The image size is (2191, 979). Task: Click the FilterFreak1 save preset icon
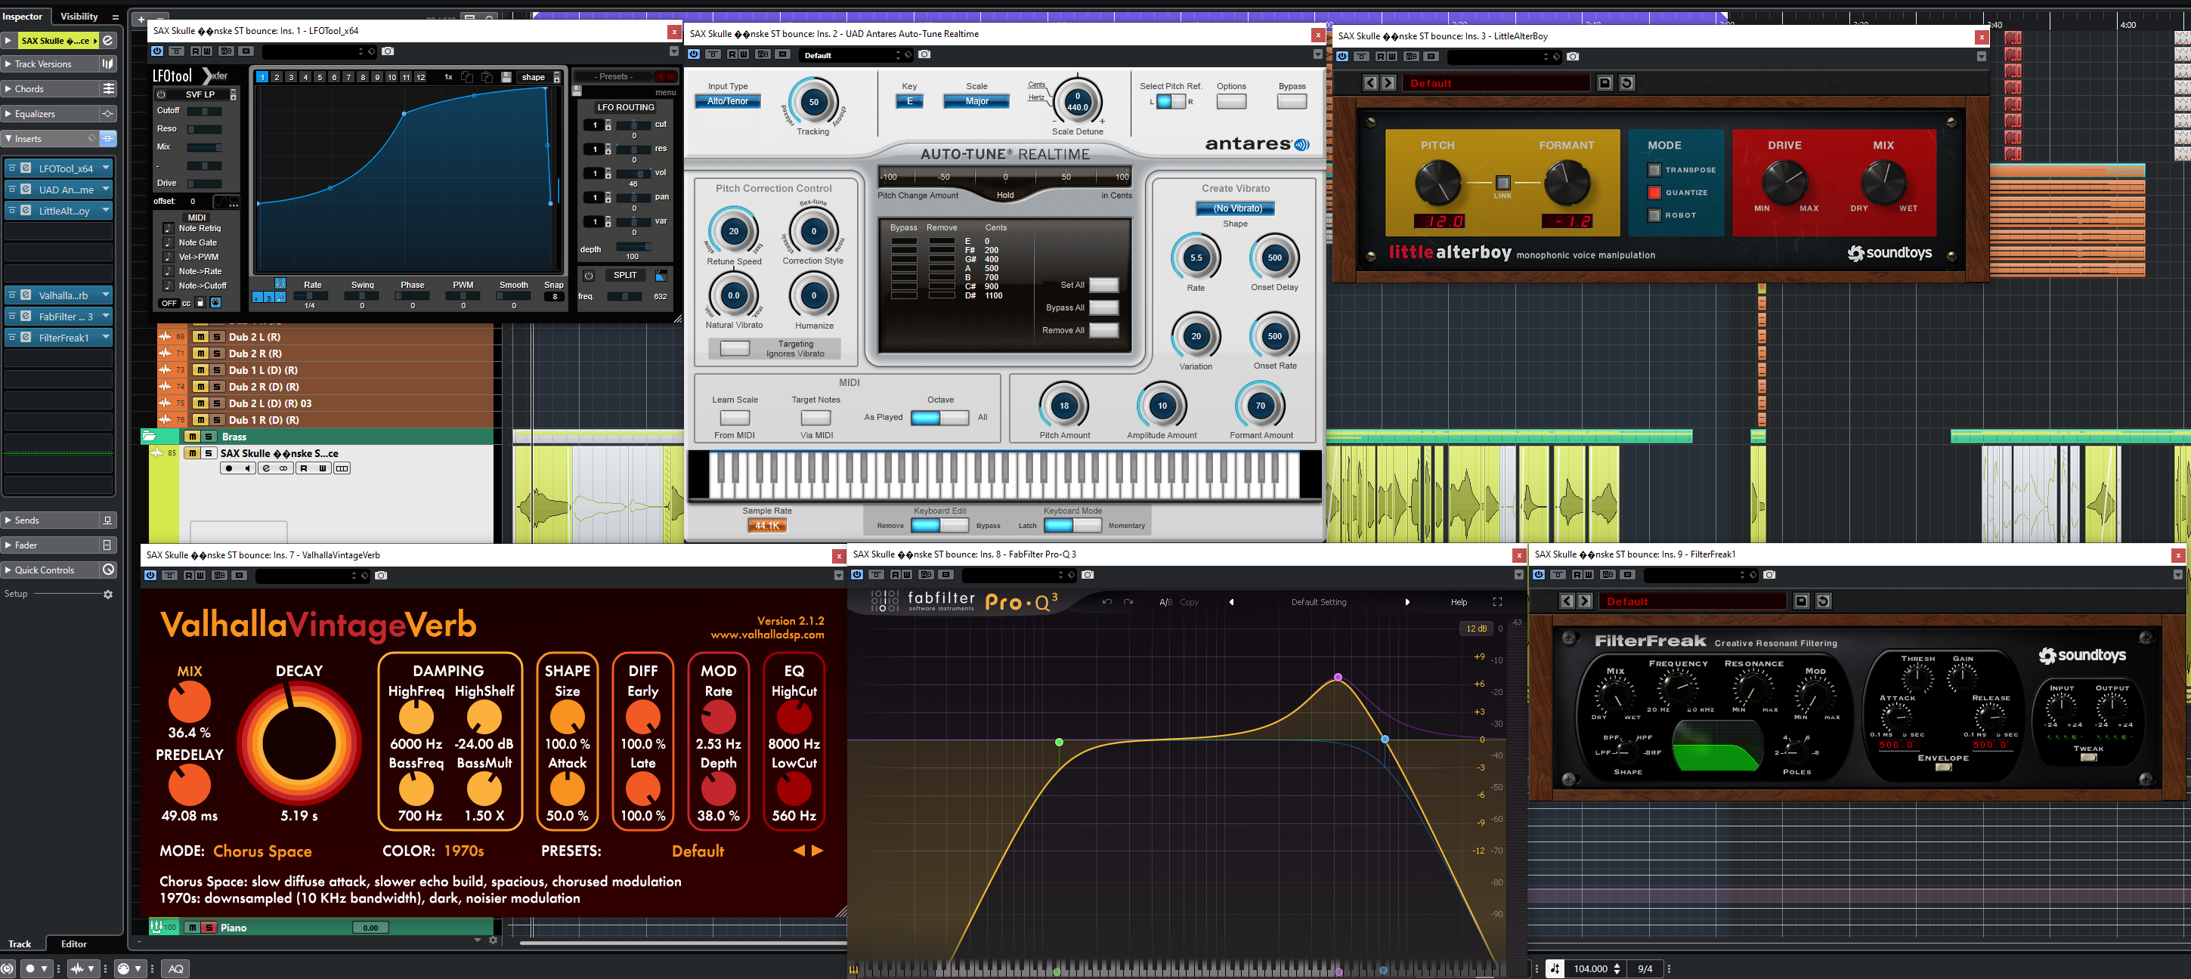(1800, 601)
